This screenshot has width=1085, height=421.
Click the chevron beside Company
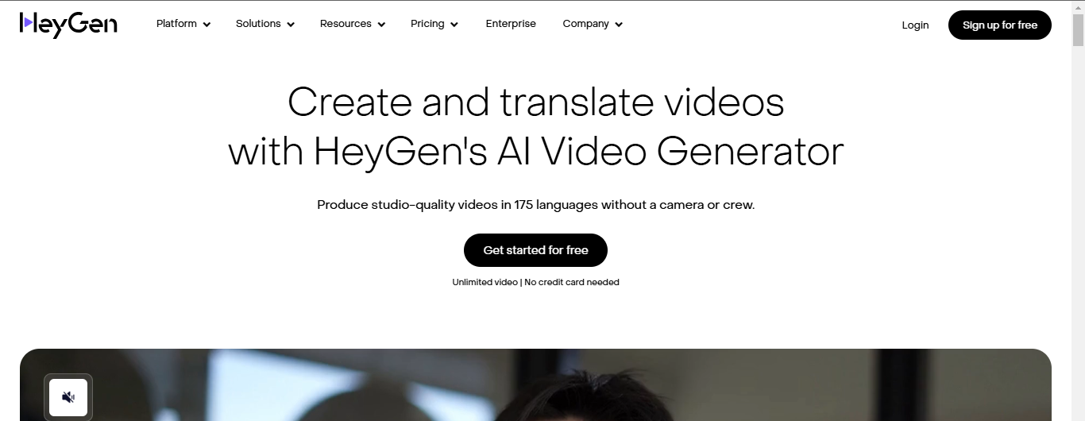click(x=619, y=25)
